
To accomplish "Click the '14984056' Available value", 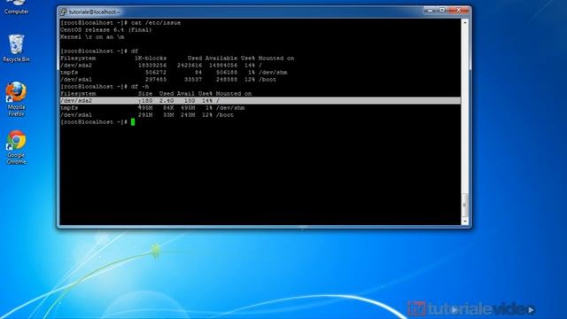I will point(223,66).
